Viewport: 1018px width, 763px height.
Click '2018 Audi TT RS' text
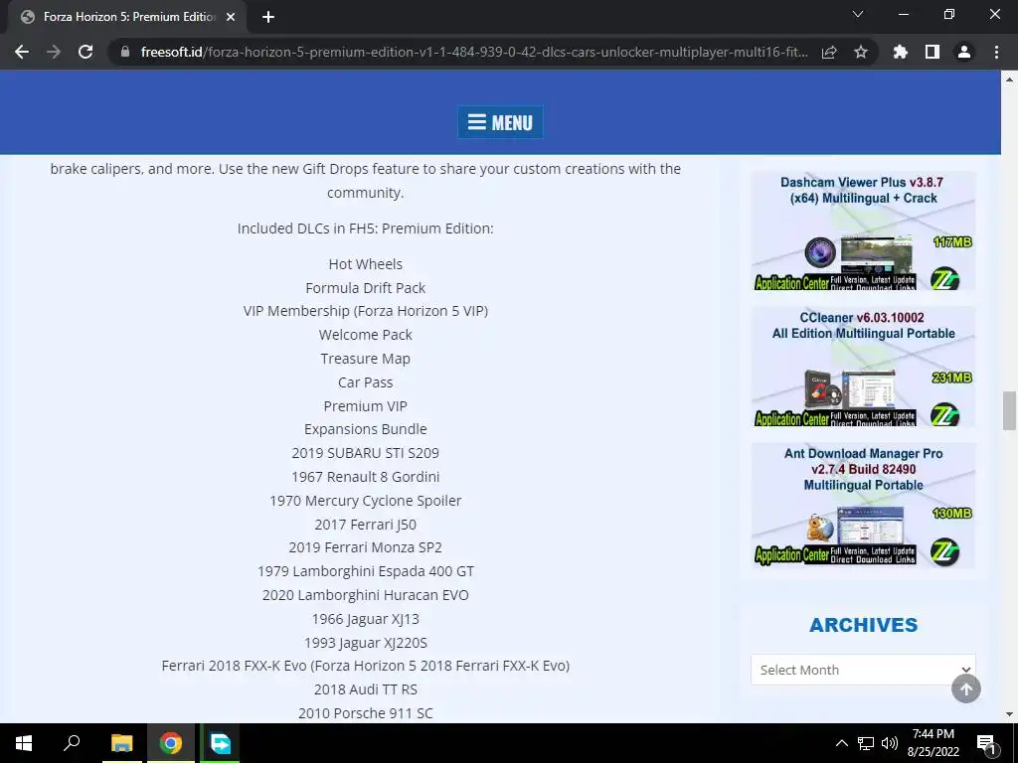click(x=366, y=689)
